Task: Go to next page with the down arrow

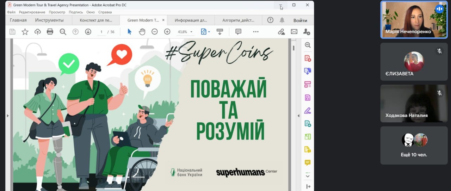Action: click(88, 32)
